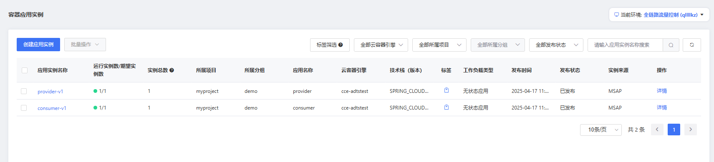Click the 工作负载类型 column header
The width and height of the screenshot is (714, 162).
(x=478, y=70)
